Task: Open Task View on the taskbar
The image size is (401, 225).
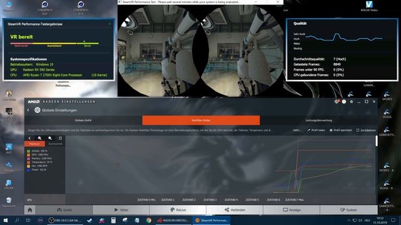Action: (28, 220)
